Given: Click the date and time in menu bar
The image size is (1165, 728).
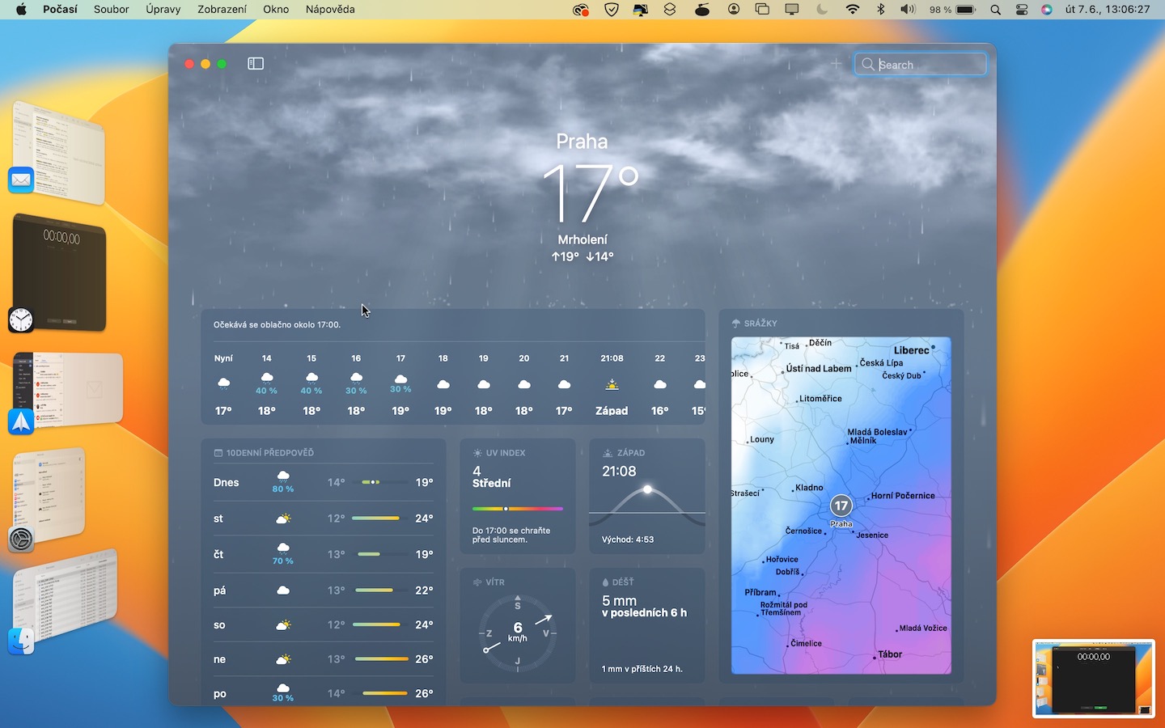Looking at the screenshot, I should click(x=1108, y=10).
